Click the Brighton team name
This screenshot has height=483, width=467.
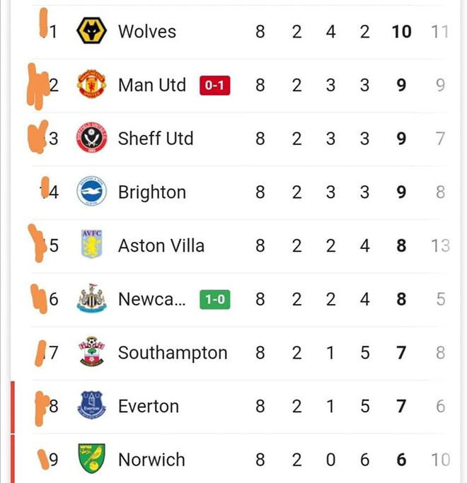152,192
